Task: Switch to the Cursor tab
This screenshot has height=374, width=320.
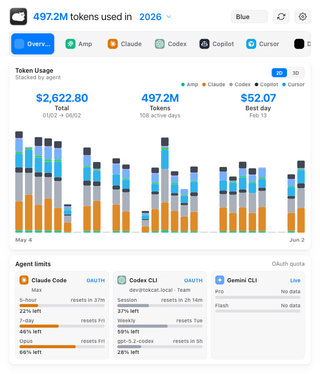Action: (x=262, y=44)
